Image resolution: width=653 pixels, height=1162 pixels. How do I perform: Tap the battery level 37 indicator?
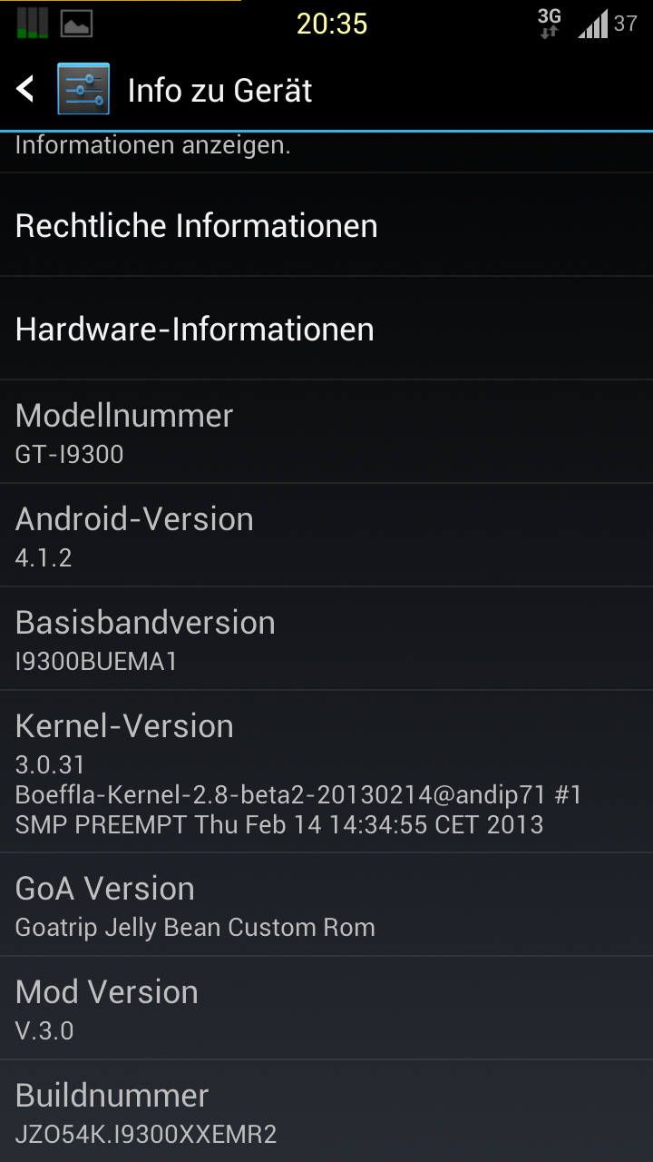point(626,24)
